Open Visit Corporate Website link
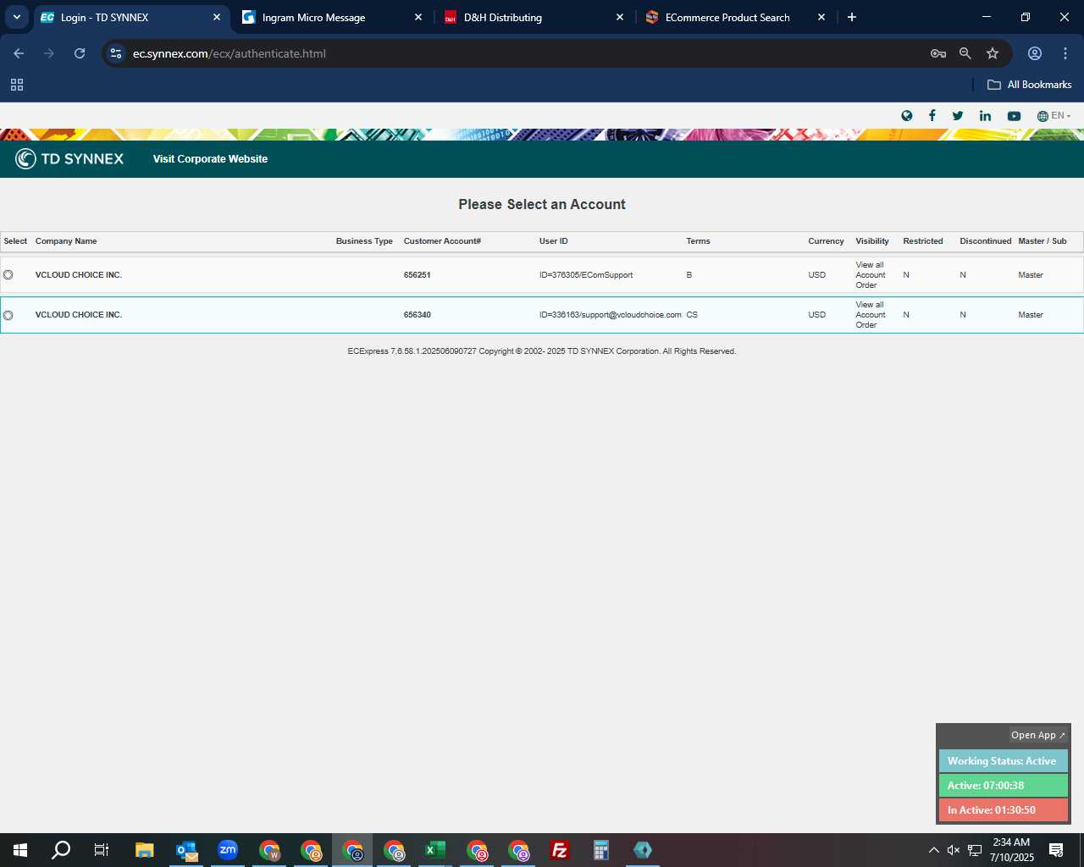The image size is (1084, 867). pyautogui.click(x=210, y=159)
